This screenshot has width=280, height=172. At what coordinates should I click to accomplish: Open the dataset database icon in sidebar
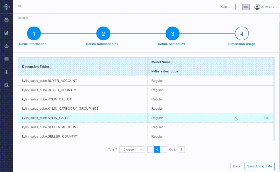pyautogui.click(x=6, y=20)
